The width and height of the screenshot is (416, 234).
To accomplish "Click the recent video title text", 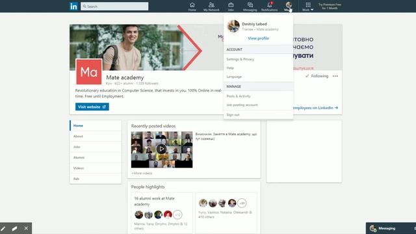I will tap(226, 136).
